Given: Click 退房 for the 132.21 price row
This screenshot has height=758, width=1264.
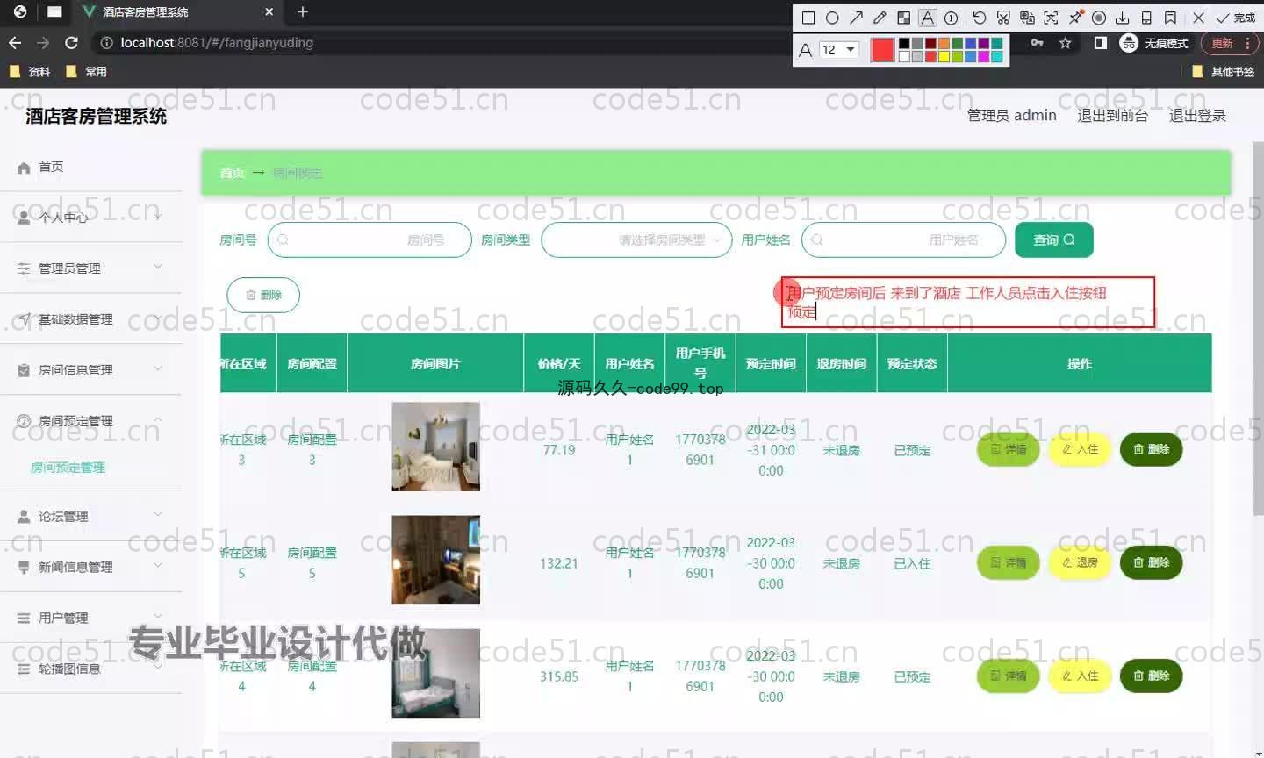Looking at the screenshot, I should (x=1080, y=562).
